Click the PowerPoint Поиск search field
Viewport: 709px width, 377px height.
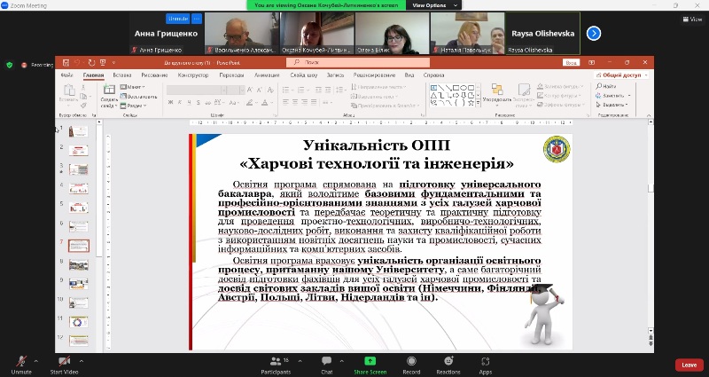click(x=358, y=62)
